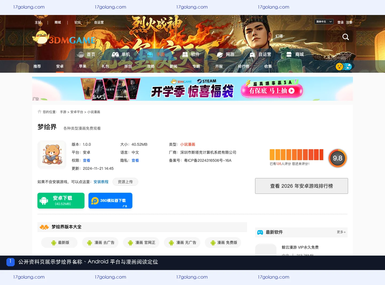
Task: Select the 合集 sub-navigation tab
Action: pos(268,66)
